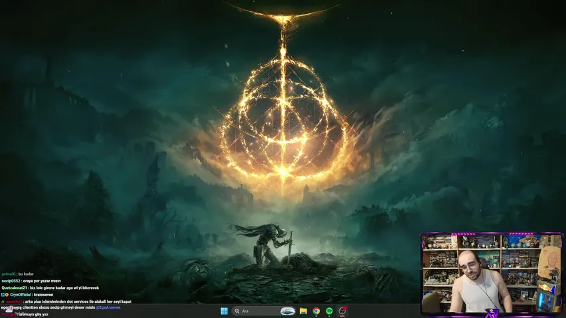Open File Explorer from the taskbar

[303, 311]
